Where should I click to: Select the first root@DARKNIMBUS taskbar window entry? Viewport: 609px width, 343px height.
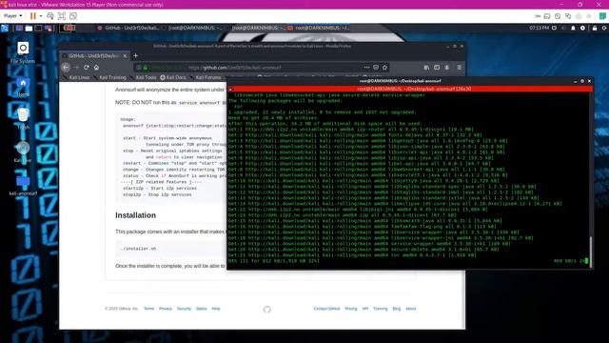[192, 28]
